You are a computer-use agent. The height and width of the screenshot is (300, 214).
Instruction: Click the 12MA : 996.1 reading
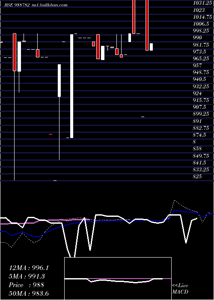29,268
